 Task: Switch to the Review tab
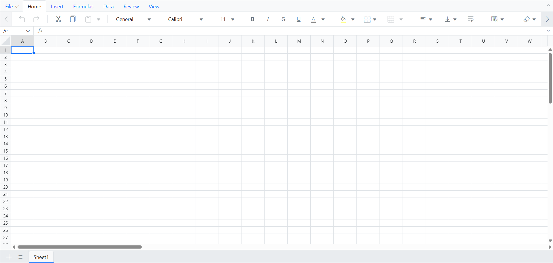[131, 6]
